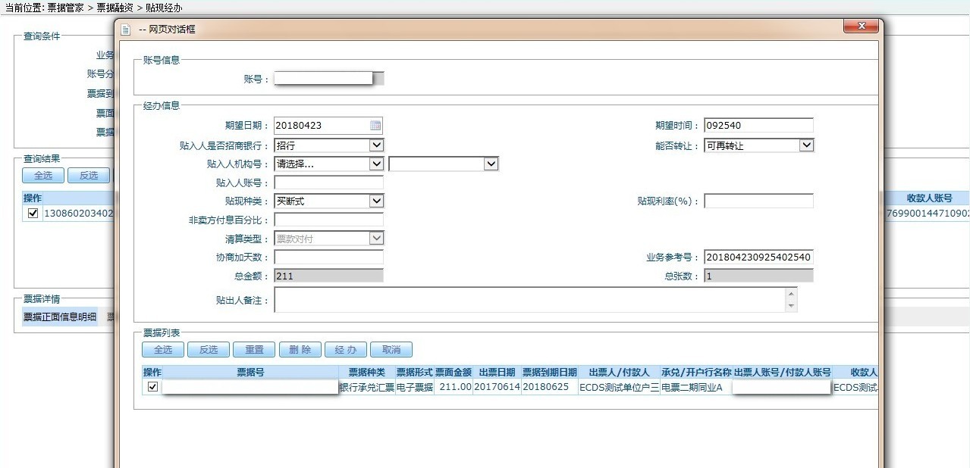This screenshot has width=970, height=468.
Task: Open the 能否转让 dropdown
Action: click(806, 145)
